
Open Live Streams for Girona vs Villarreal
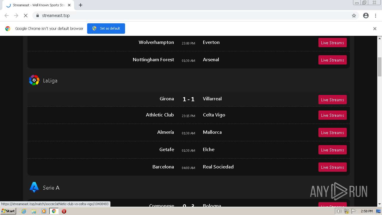click(332, 100)
